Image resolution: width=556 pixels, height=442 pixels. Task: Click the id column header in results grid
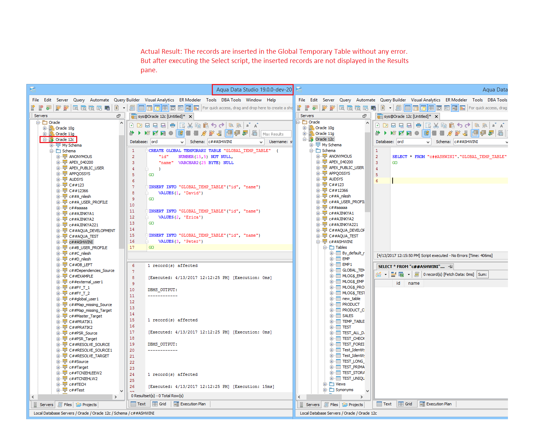point(398,283)
